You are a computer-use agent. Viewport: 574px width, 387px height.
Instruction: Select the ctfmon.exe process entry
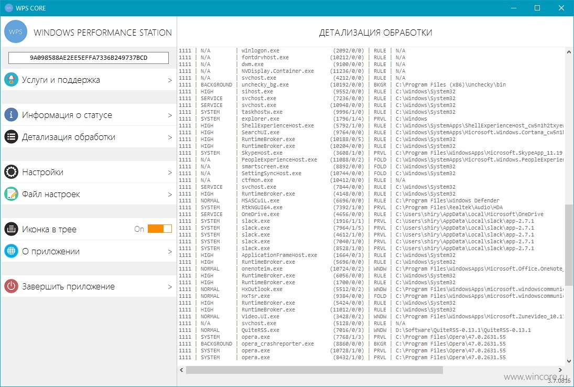click(x=371, y=180)
